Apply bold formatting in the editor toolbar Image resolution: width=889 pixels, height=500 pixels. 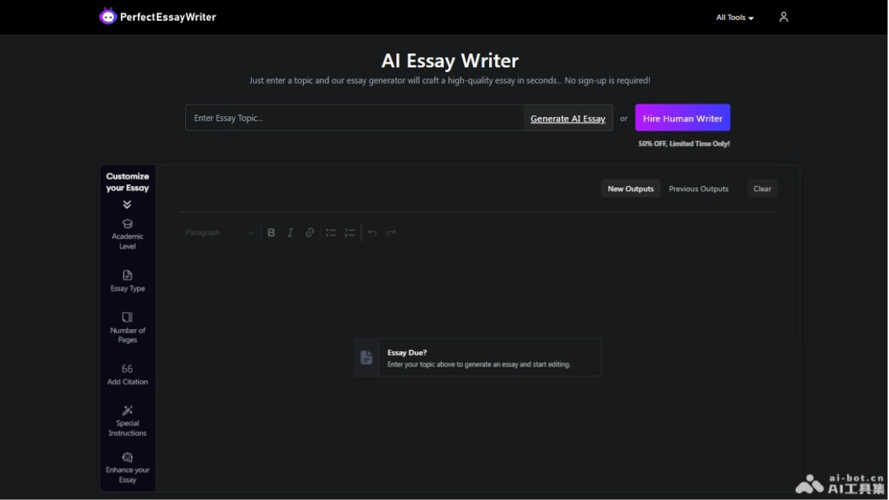271,232
